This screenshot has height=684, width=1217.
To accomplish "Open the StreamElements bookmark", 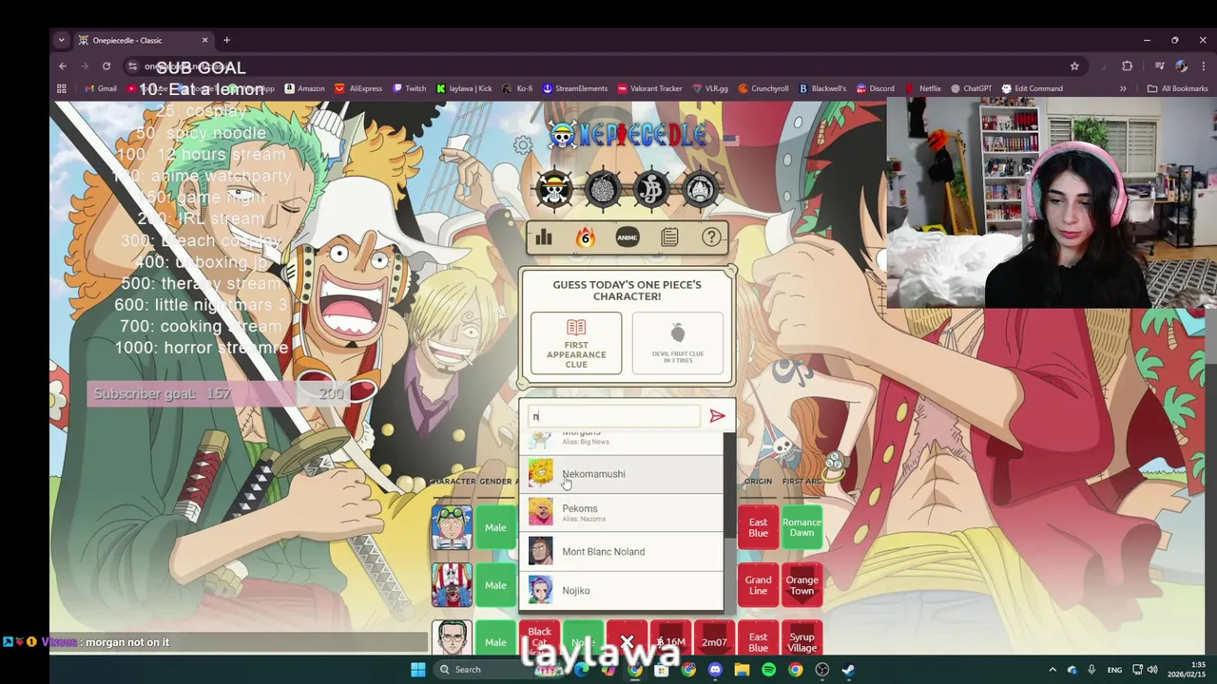I will [575, 88].
